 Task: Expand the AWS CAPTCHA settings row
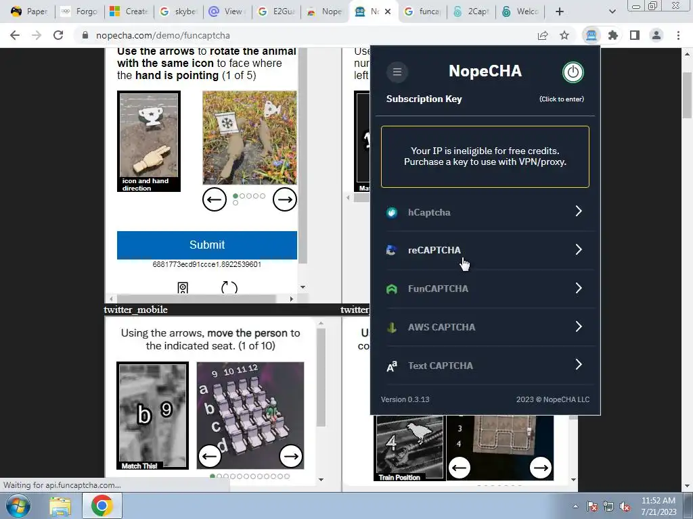point(485,327)
